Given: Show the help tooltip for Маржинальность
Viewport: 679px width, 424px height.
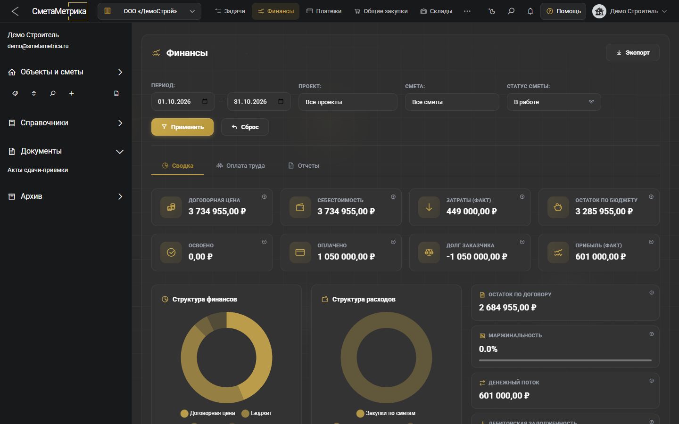Looking at the screenshot, I should click(652, 334).
